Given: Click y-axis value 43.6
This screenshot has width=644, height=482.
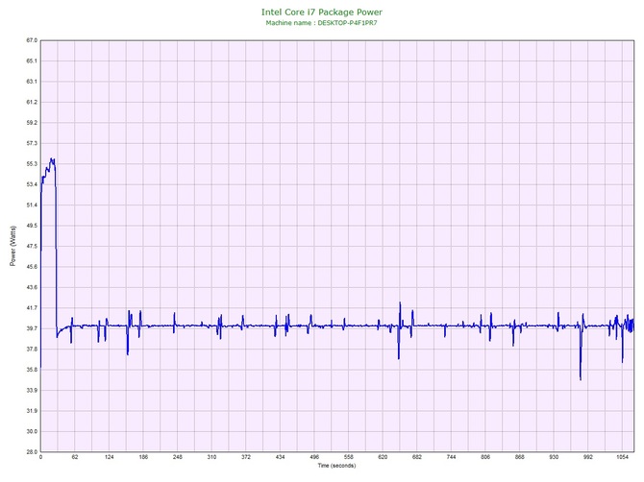Looking at the screenshot, I should point(32,287).
